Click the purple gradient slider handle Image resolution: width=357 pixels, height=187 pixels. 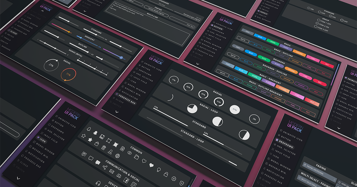click(121, 58)
